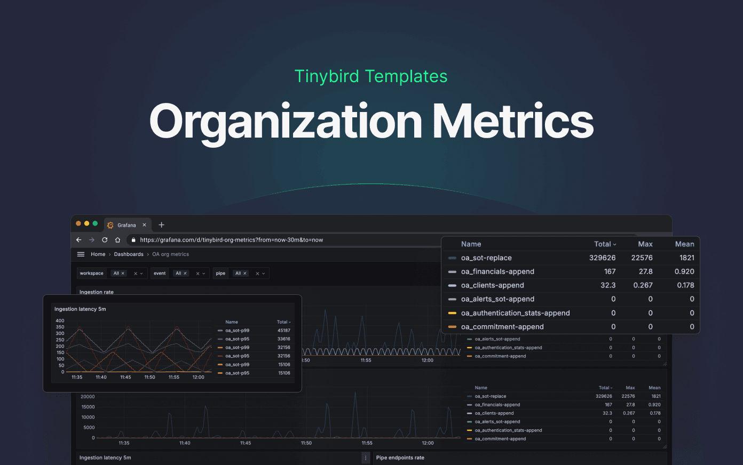Image resolution: width=743 pixels, height=465 pixels.
Task: Open a new browser tab with the plus
Action: 162,225
